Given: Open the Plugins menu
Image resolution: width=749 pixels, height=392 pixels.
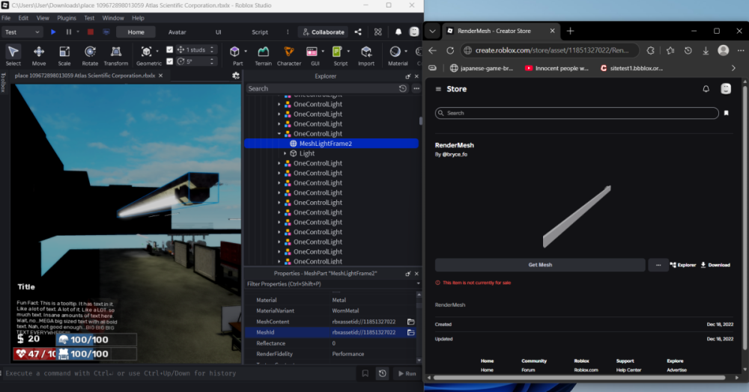Looking at the screenshot, I should (67, 18).
